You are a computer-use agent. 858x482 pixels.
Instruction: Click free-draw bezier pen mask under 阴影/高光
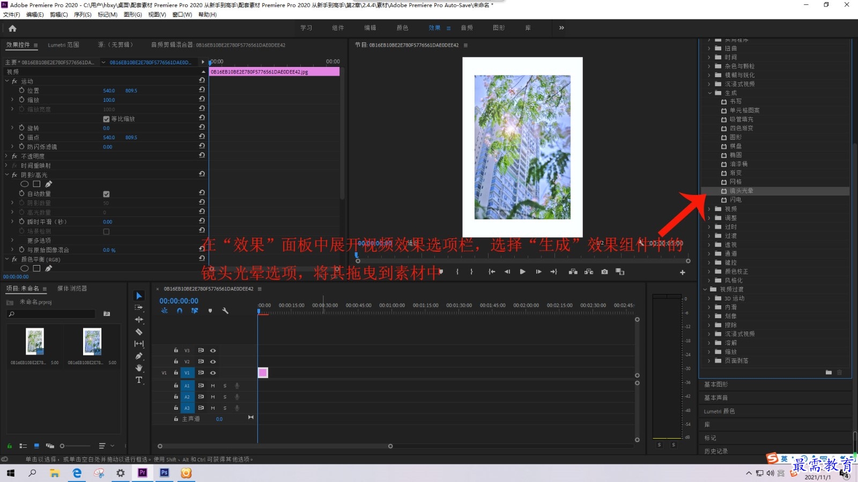pyautogui.click(x=49, y=184)
